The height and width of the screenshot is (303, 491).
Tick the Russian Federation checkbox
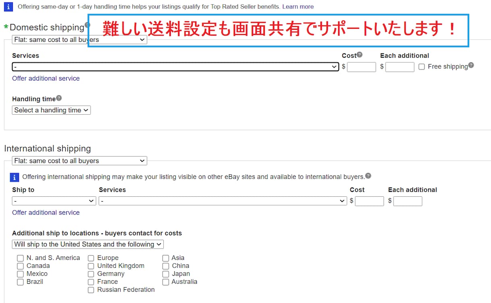91,290
